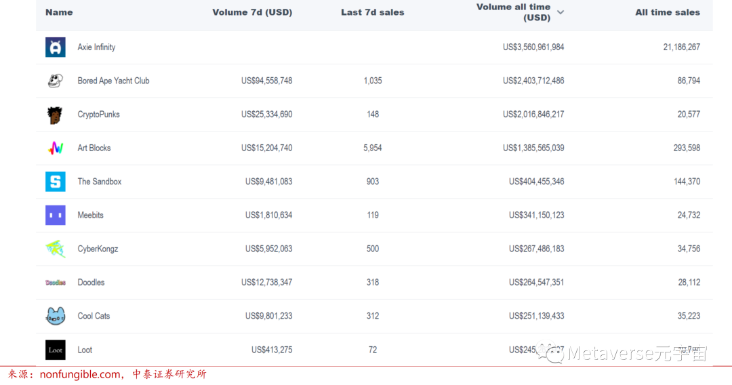Select value US$9,481,083 for The Sandbox

[x=269, y=182]
